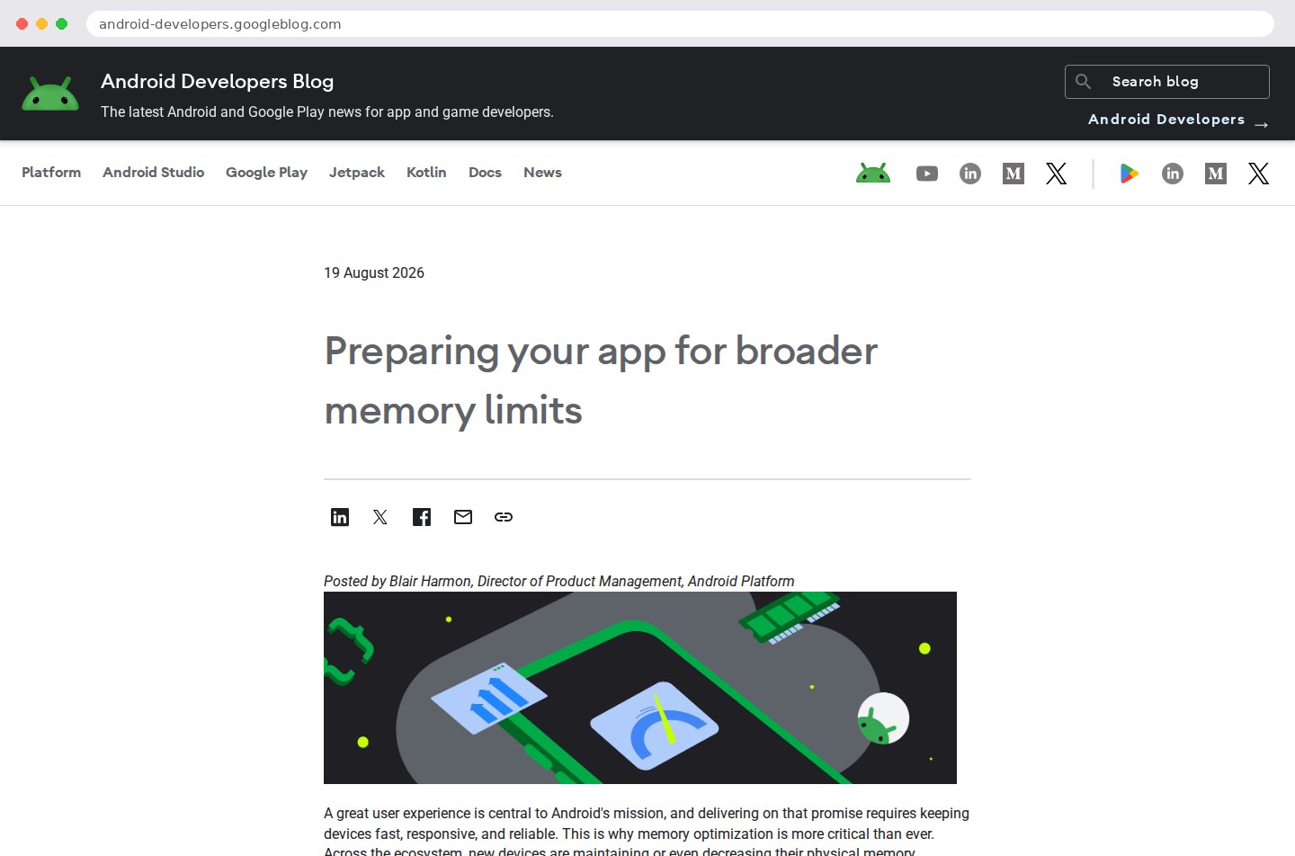
Task: Open the Google Play menu item
Action: point(267,173)
